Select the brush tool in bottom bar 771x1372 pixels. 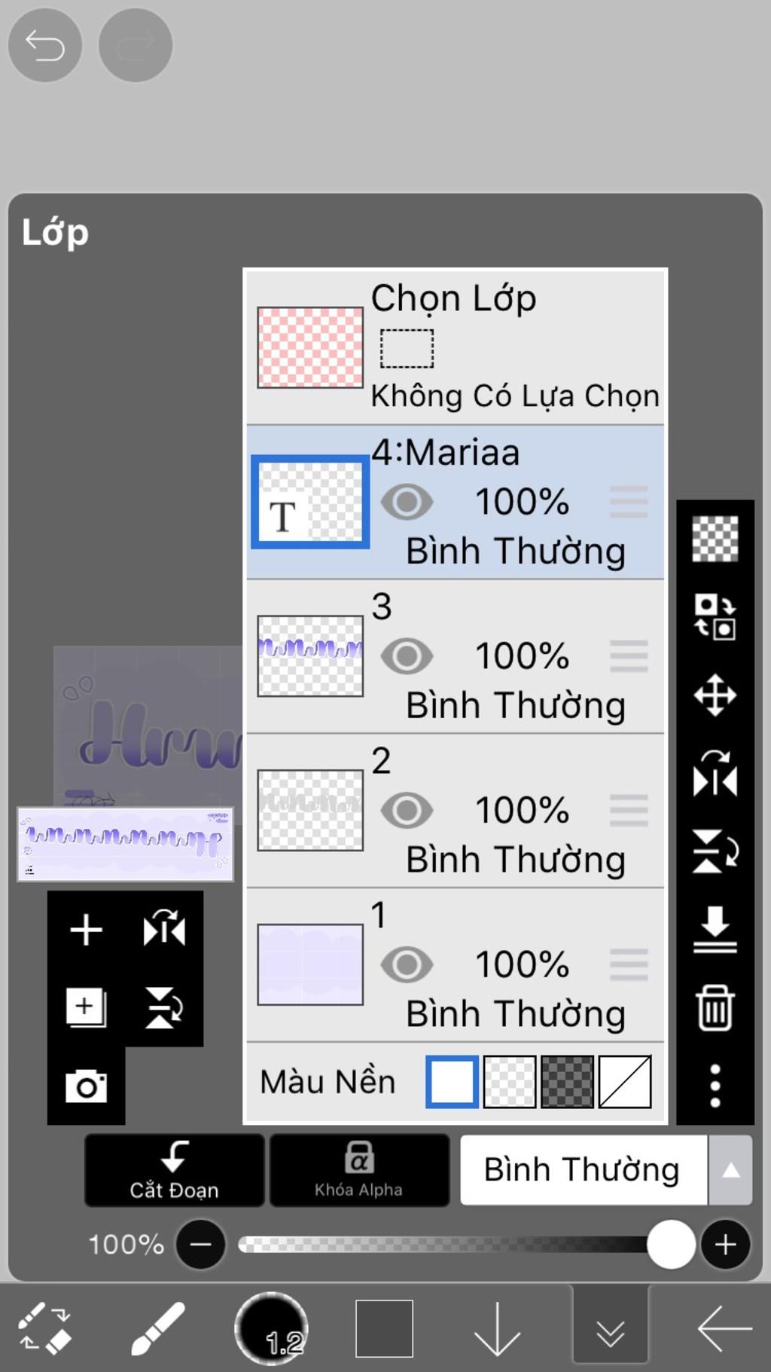tap(157, 1328)
